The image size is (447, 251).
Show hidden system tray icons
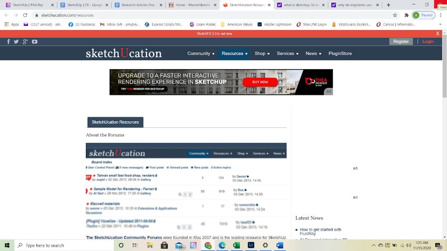click(373, 245)
